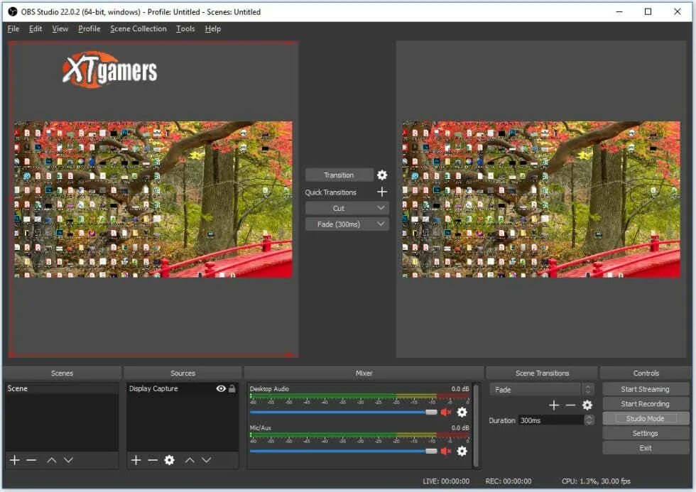Image resolution: width=696 pixels, height=492 pixels.
Task: Remove selected source with minus icon
Action: (x=153, y=460)
